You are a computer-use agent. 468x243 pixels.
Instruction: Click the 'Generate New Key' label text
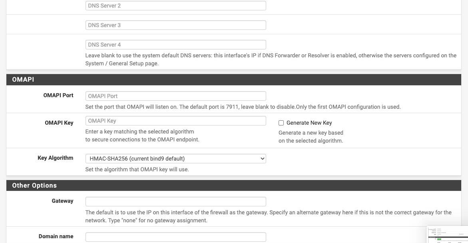[309, 123]
